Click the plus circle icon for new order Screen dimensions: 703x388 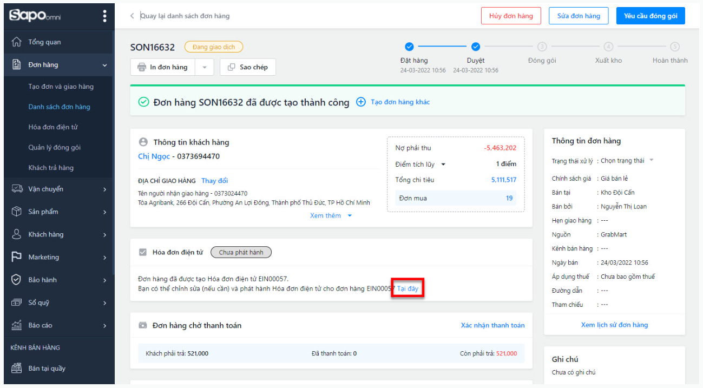[361, 102]
